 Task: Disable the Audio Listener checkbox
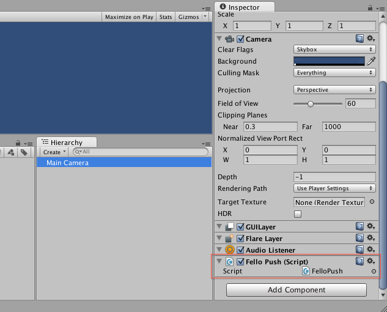click(x=240, y=250)
